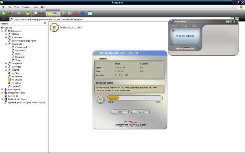Collapse the My Documents tree node
This screenshot has height=153, width=245.
(2, 31)
